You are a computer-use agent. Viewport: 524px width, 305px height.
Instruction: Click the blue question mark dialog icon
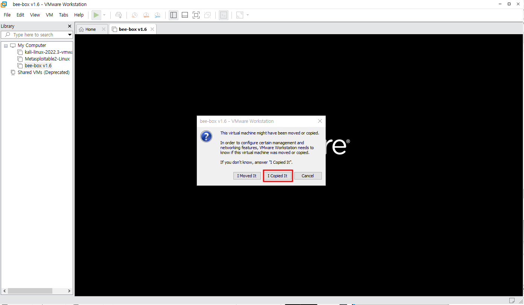pyautogui.click(x=206, y=136)
